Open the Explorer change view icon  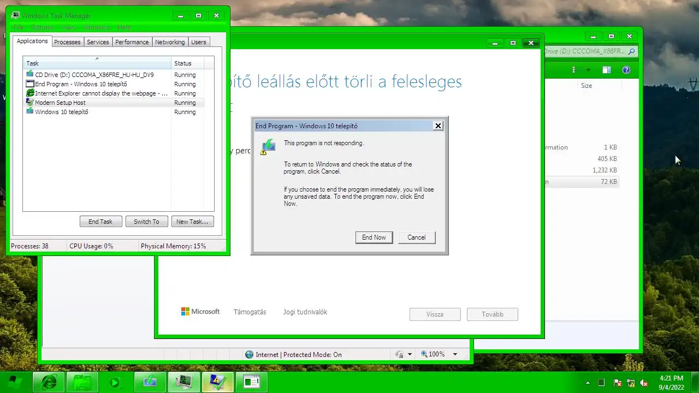click(573, 70)
